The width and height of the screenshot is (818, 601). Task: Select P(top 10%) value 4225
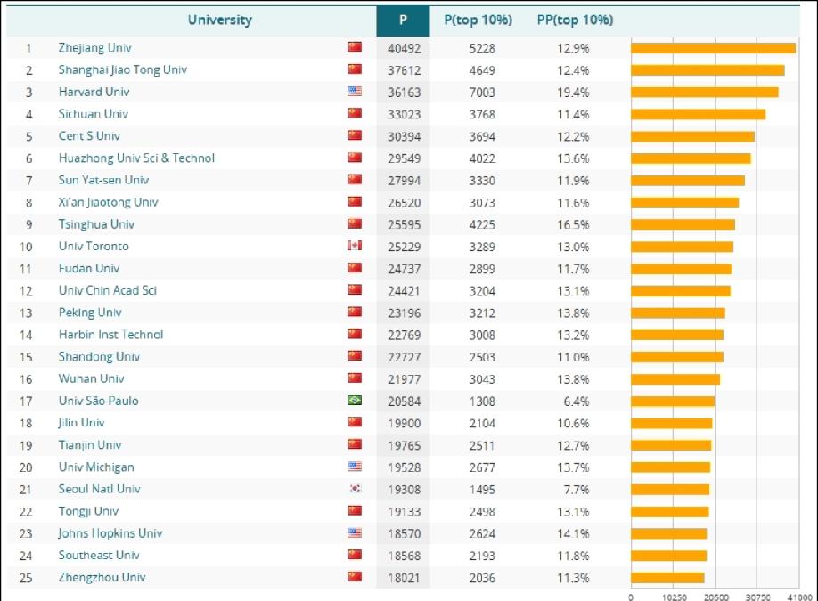point(482,225)
